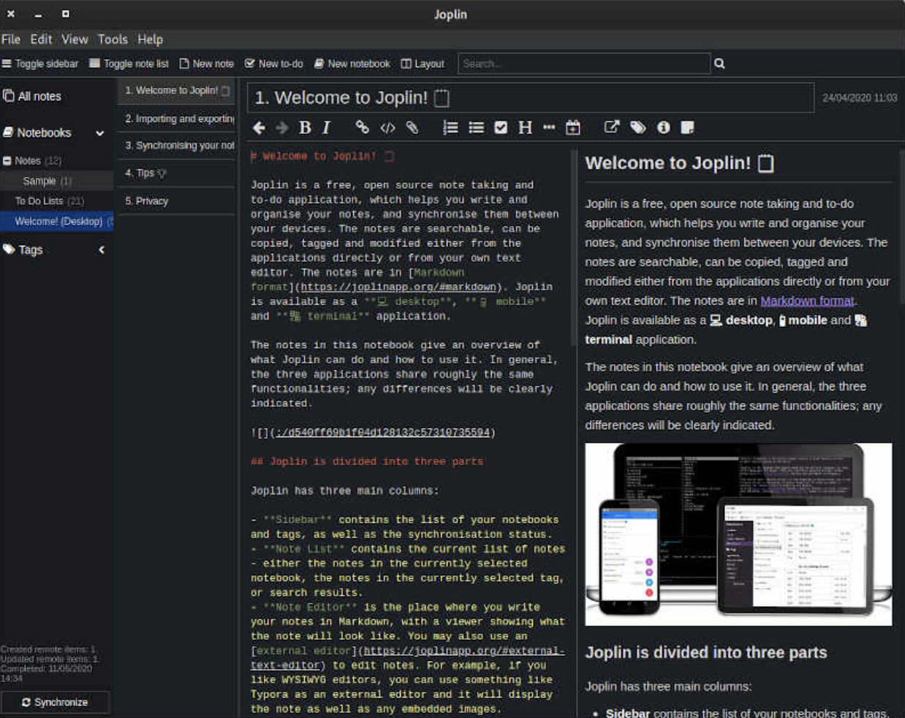Click the image resource line in editor
This screenshot has width=905, height=718.
374,433
